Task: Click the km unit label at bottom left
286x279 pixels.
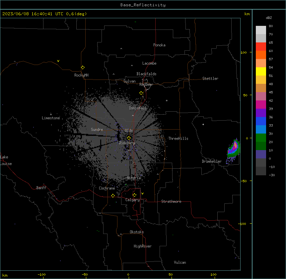Action: 5,275
